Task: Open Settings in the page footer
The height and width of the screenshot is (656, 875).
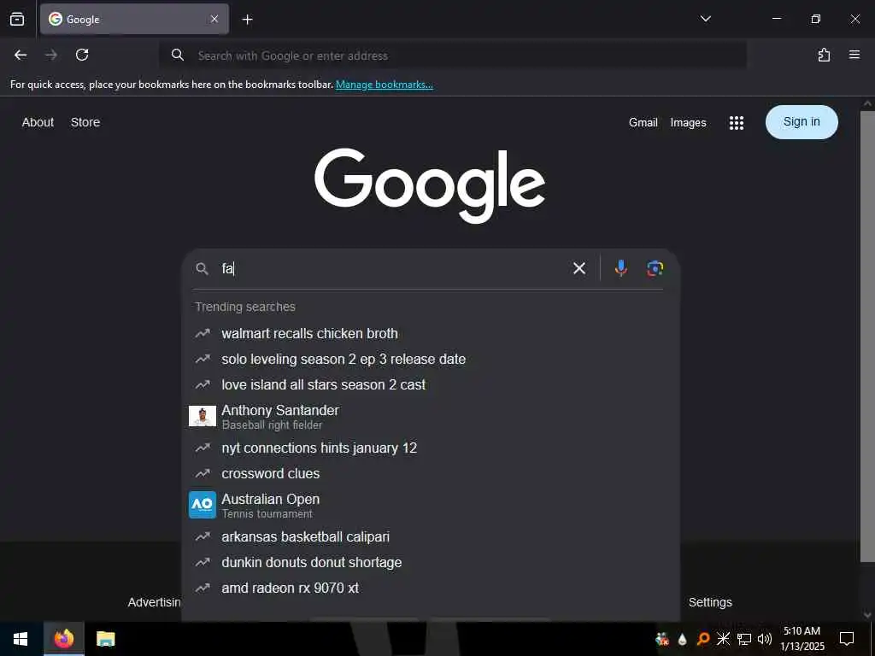Action: tap(710, 602)
